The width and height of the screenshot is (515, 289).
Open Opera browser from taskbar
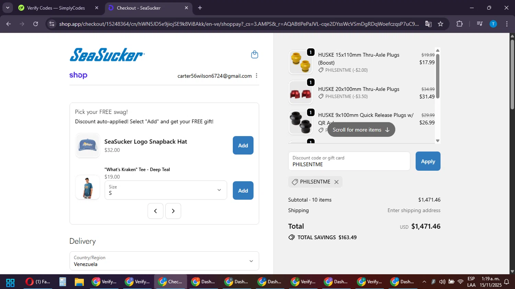(x=38, y=282)
